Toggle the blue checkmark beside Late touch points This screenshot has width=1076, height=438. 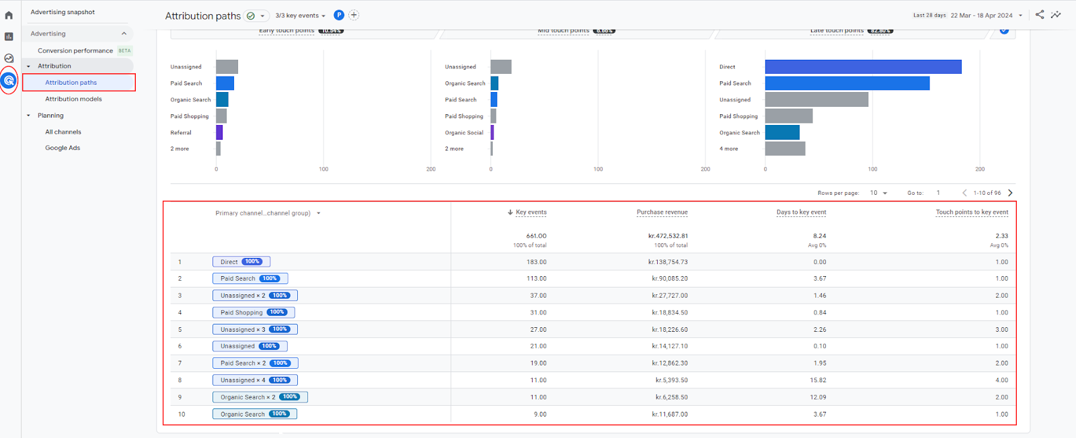(x=1004, y=30)
